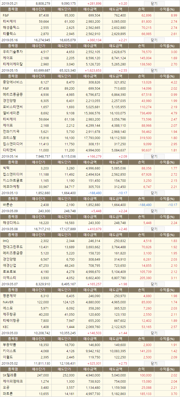Close the 2019.05.21 trade section with 닫기
This screenshot has width=180, height=397.
click(x=154, y=4)
